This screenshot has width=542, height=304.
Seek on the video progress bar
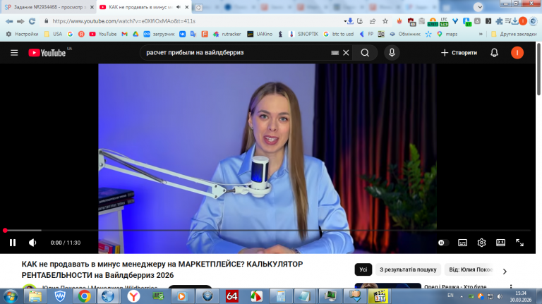point(268,230)
